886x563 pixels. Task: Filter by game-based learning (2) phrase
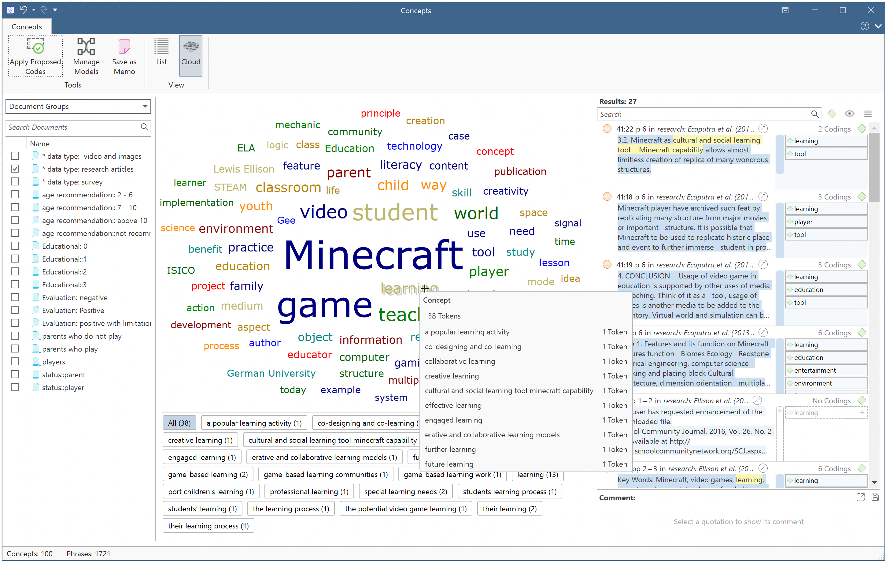[208, 475]
